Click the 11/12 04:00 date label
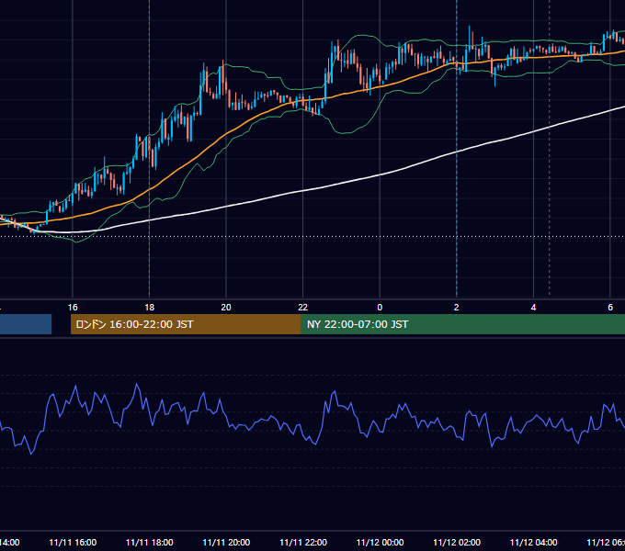 tap(533, 542)
